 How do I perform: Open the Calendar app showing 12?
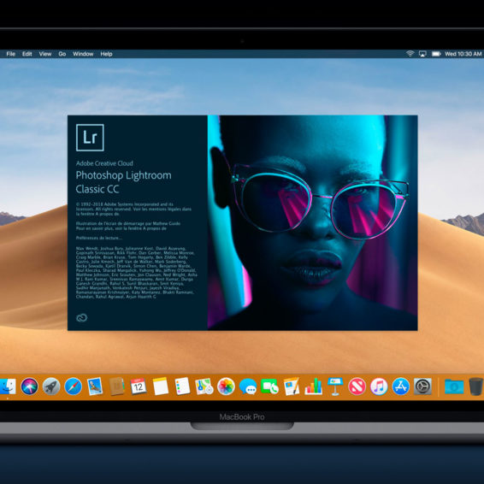139,387
